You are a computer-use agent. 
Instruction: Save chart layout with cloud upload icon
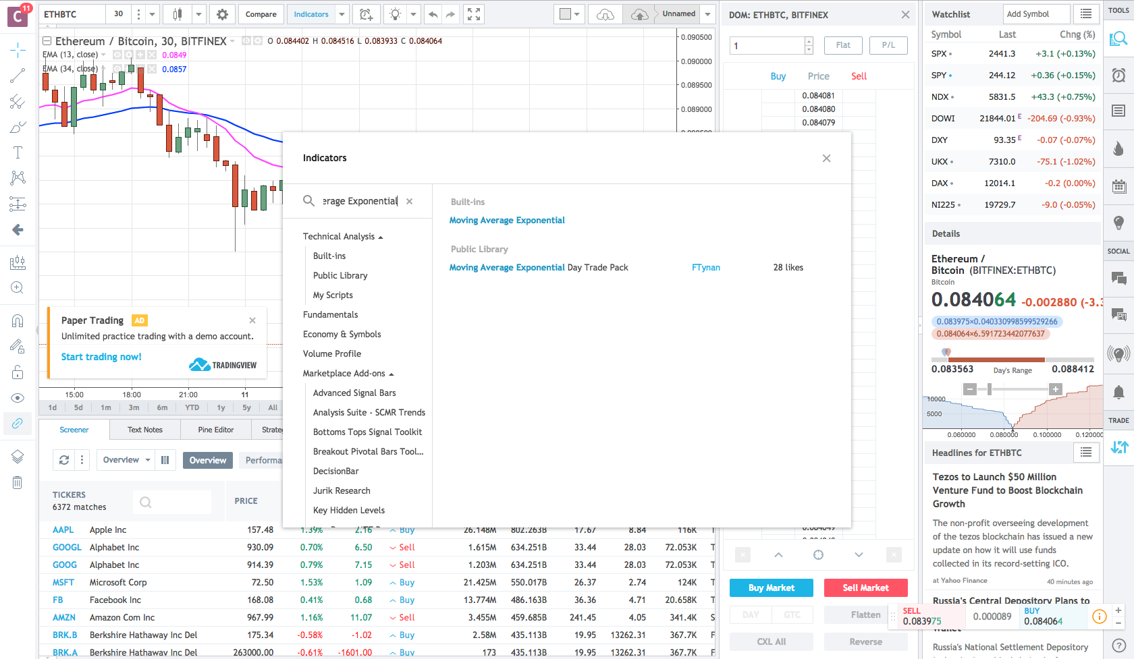(639, 14)
